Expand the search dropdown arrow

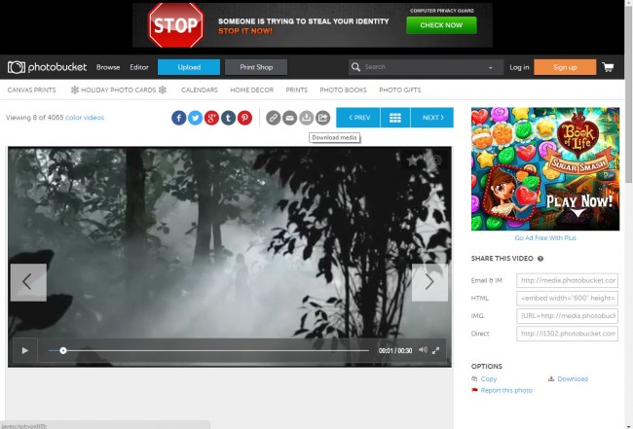pos(490,67)
